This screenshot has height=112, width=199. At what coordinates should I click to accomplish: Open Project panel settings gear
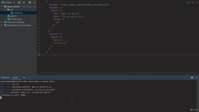30,2
